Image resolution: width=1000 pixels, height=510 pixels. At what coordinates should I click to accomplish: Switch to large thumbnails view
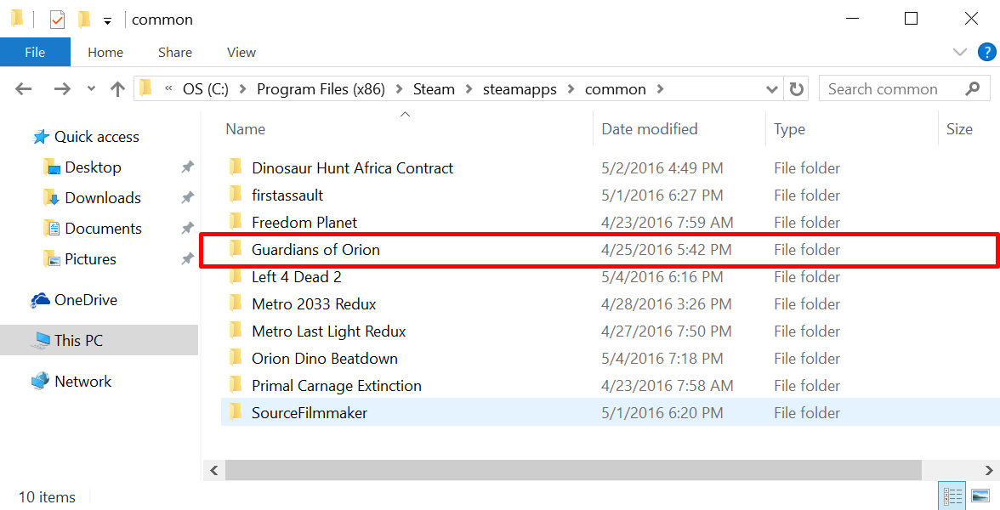[980, 496]
